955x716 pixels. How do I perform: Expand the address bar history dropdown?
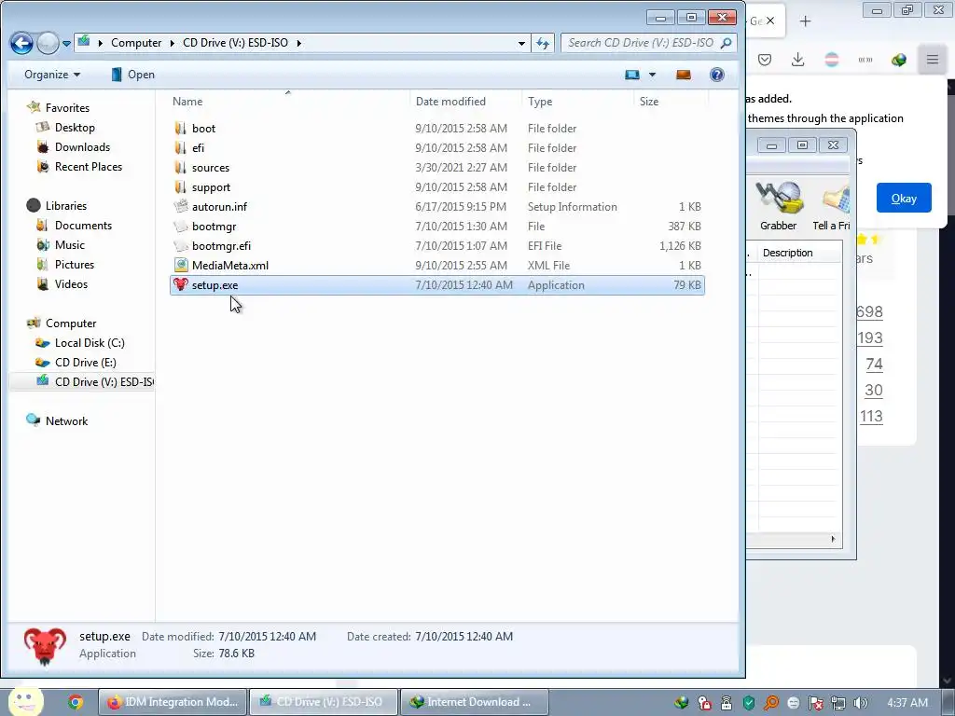tap(521, 43)
